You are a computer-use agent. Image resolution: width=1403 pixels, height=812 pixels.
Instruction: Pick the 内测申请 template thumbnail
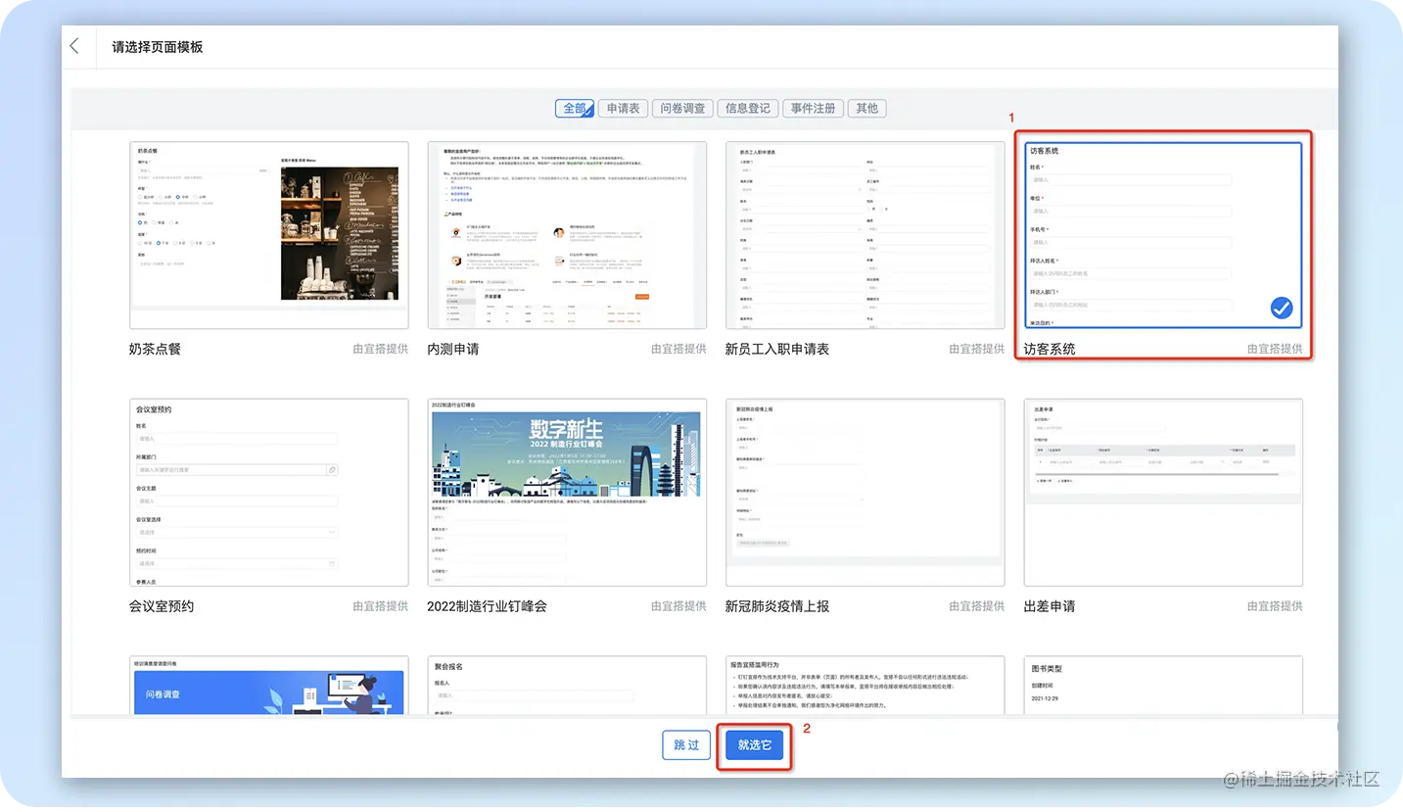tap(567, 235)
